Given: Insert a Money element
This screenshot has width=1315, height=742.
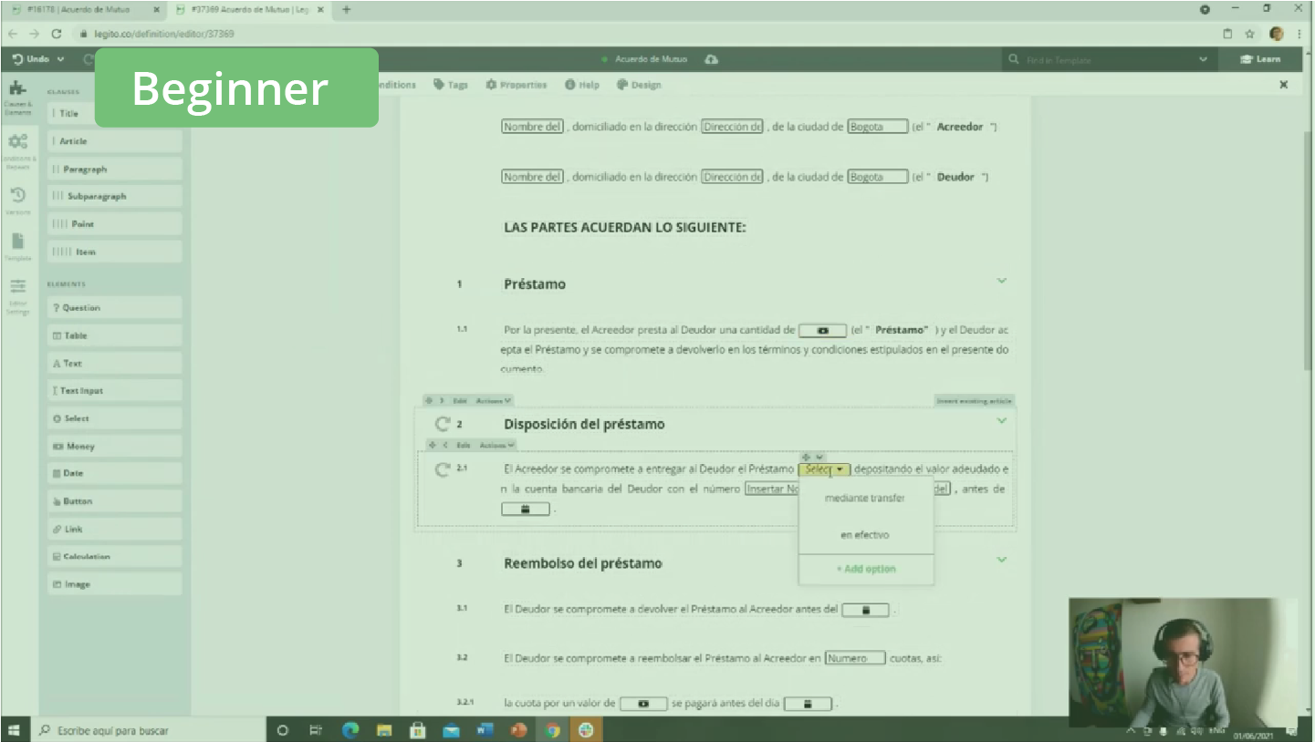Looking at the screenshot, I should click(x=113, y=445).
